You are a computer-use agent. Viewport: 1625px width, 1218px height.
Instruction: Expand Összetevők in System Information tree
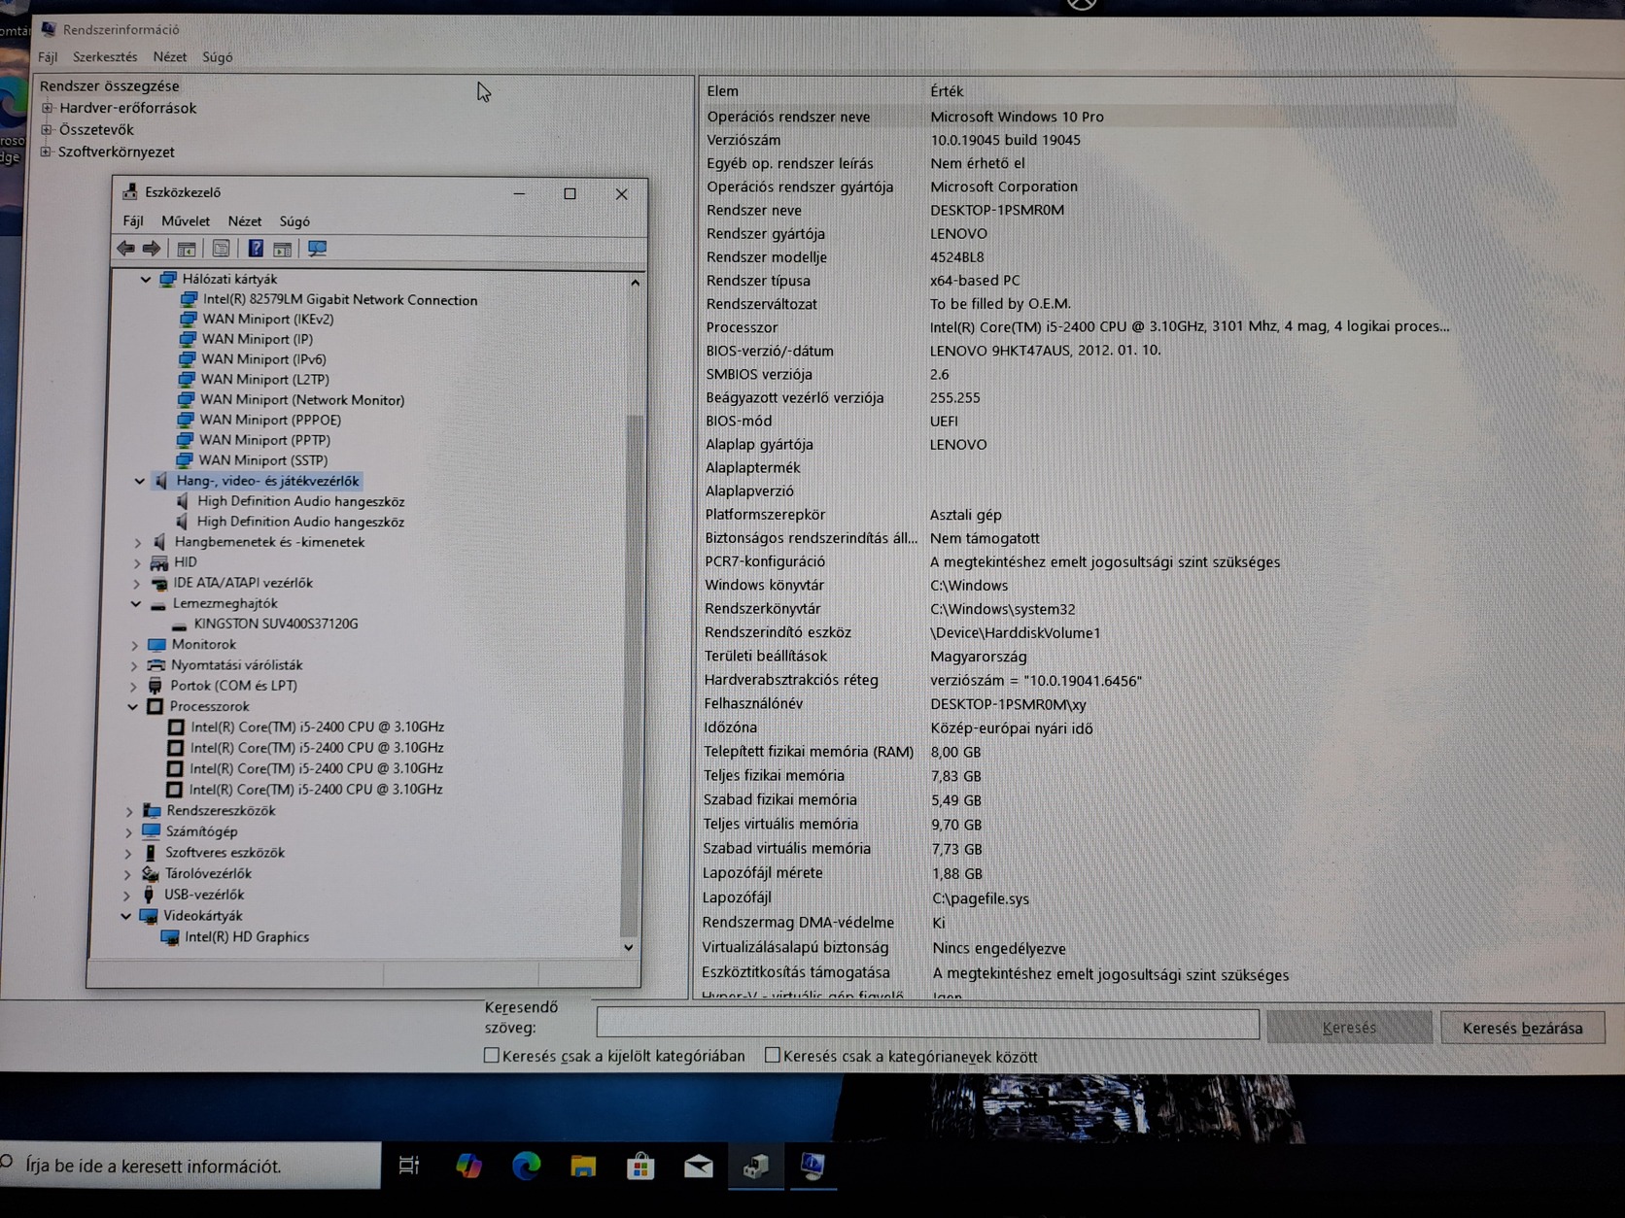click(x=47, y=129)
